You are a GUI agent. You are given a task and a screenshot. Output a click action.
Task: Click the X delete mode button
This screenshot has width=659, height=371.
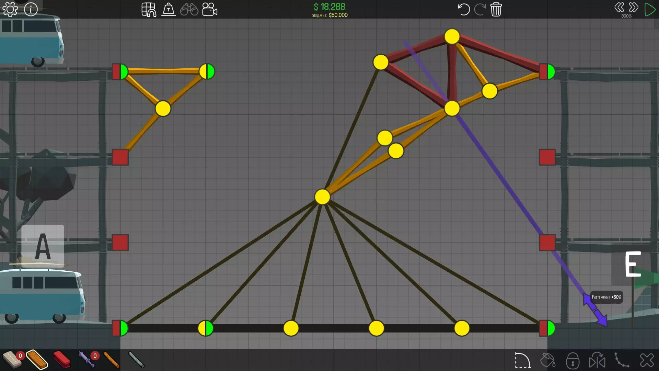(647, 360)
